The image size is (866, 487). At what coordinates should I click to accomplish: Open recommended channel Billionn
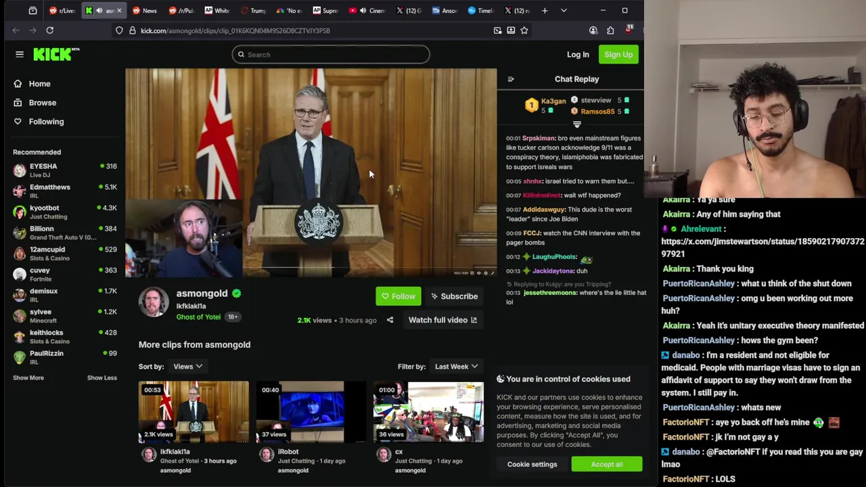coord(64,233)
